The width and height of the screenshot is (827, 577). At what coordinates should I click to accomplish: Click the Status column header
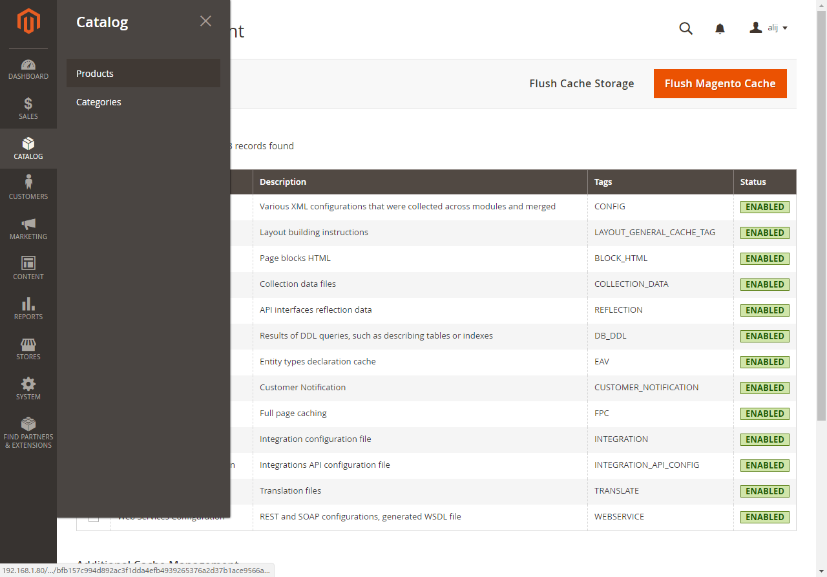click(765, 182)
